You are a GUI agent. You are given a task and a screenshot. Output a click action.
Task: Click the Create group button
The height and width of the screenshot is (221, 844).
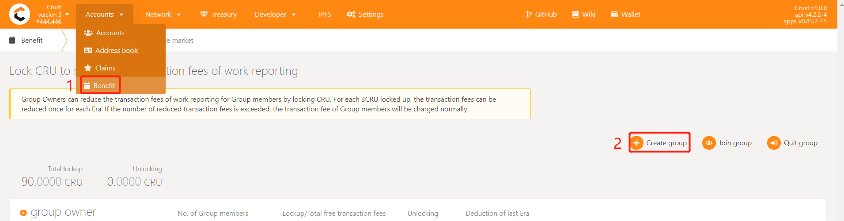(659, 143)
